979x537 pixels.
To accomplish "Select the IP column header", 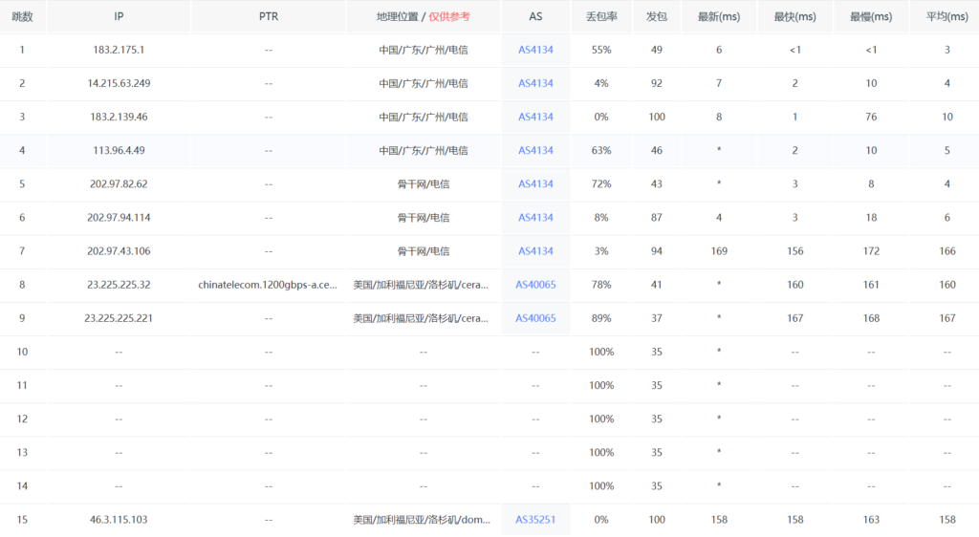I will (119, 16).
